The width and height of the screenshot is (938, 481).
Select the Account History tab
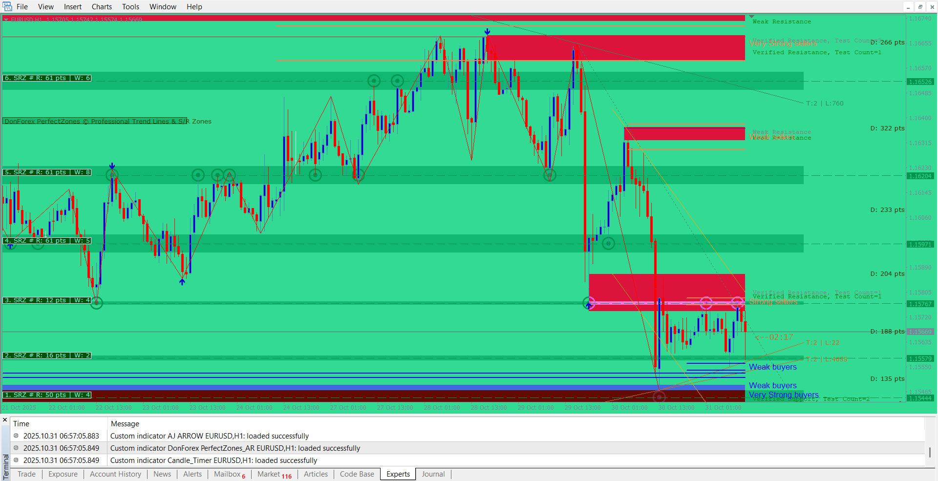tap(115, 474)
